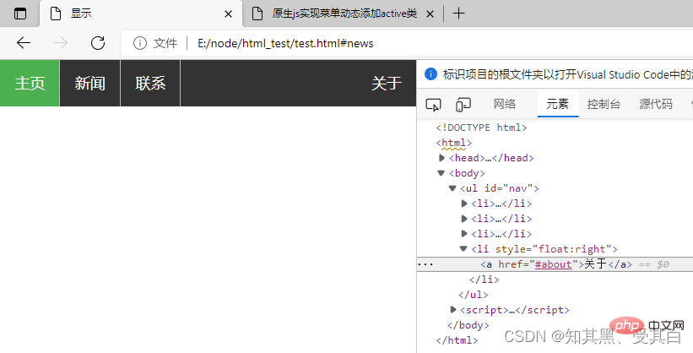Click the blue info icon in DevTools banner
This screenshot has height=353, width=693.
click(430, 73)
